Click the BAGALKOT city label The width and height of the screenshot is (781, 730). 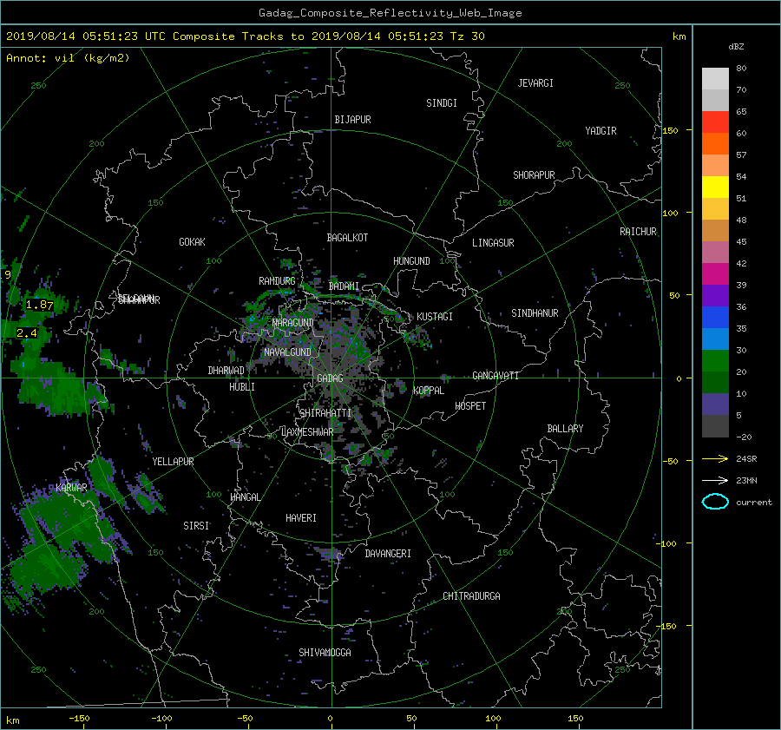coord(347,238)
